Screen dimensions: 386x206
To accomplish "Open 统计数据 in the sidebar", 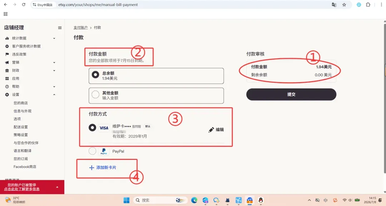I will point(19,38).
